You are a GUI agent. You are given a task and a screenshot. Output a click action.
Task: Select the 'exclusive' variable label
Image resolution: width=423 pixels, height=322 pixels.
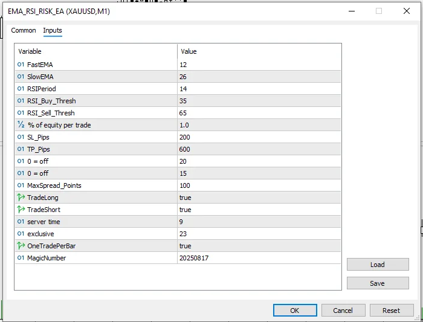(x=40, y=234)
